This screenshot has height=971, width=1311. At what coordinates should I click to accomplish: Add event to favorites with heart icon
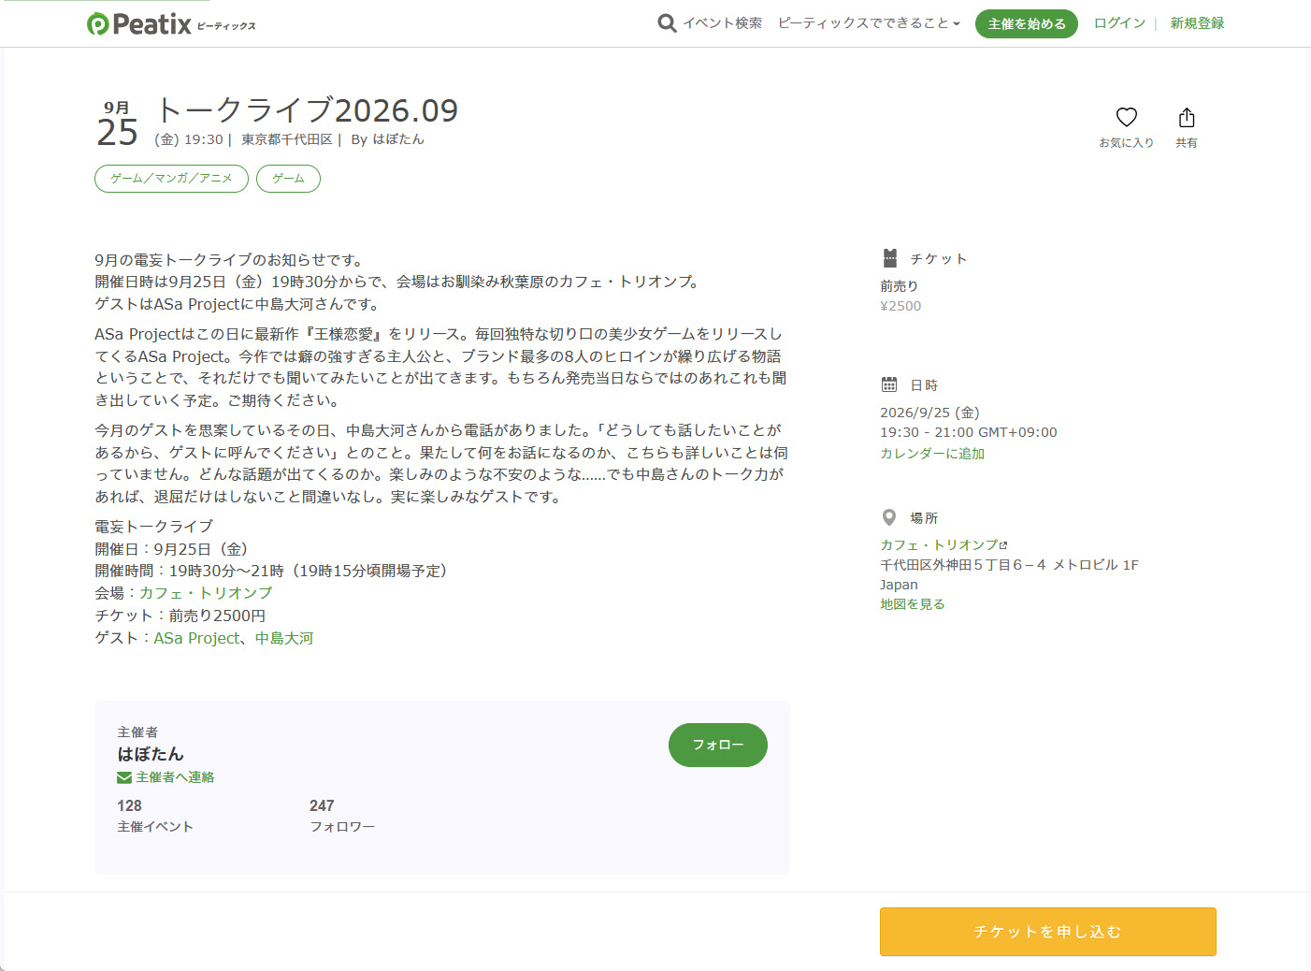[x=1127, y=117]
